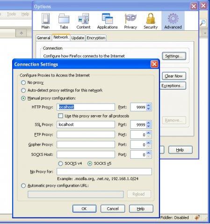Screen dimensions: 210x224
Task: Select Manual proxy configuration
Action: pos(23,98)
